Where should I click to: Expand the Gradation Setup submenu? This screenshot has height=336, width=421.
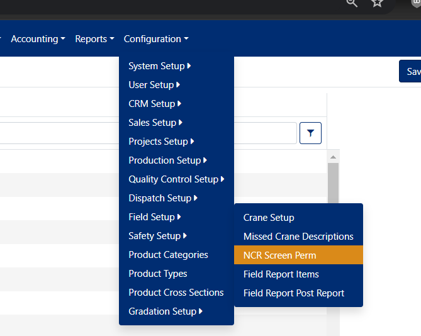tap(176, 311)
